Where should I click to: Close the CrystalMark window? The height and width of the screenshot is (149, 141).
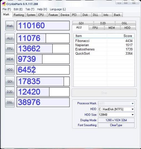(134, 3)
